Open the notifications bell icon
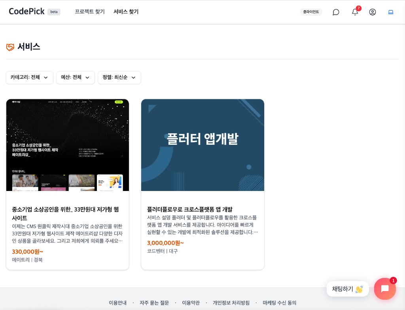 [x=355, y=12]
